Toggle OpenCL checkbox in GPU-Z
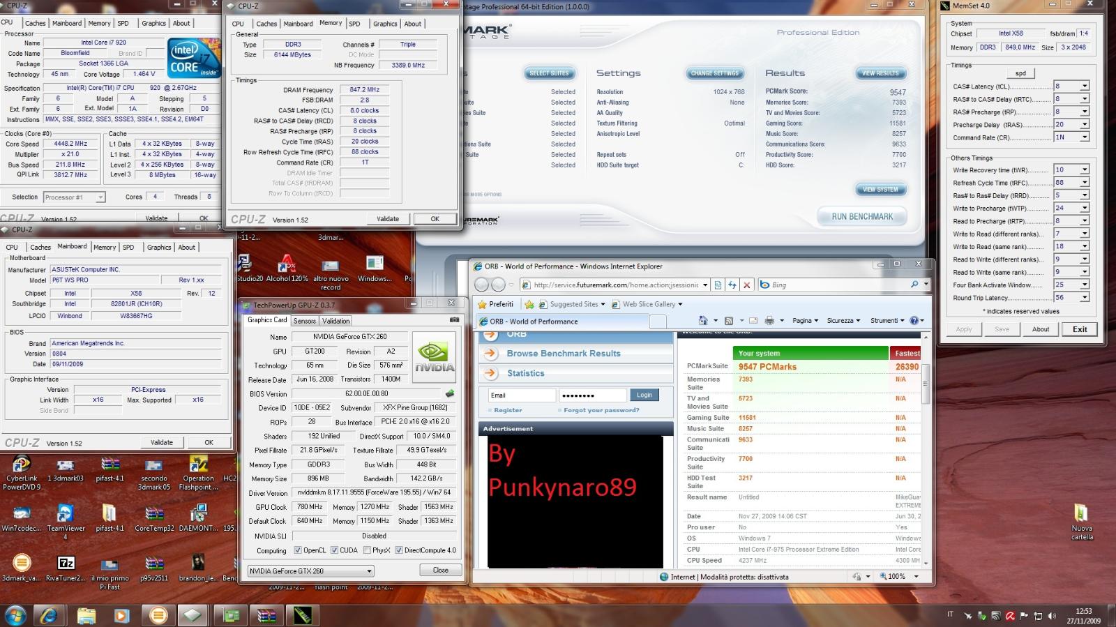Screen dimensions: 1116x627 tap(298, 550)
